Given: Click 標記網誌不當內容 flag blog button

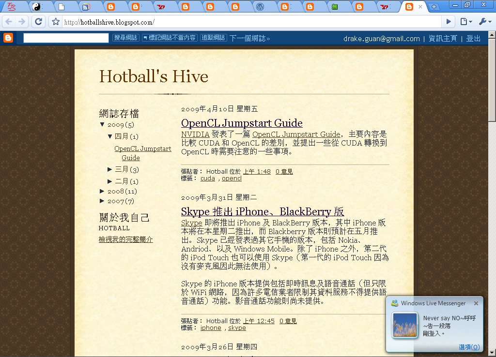Looking at the screenshot, I should (170, 38).
